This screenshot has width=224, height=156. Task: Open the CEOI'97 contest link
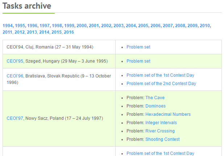(x=15, y=118)
